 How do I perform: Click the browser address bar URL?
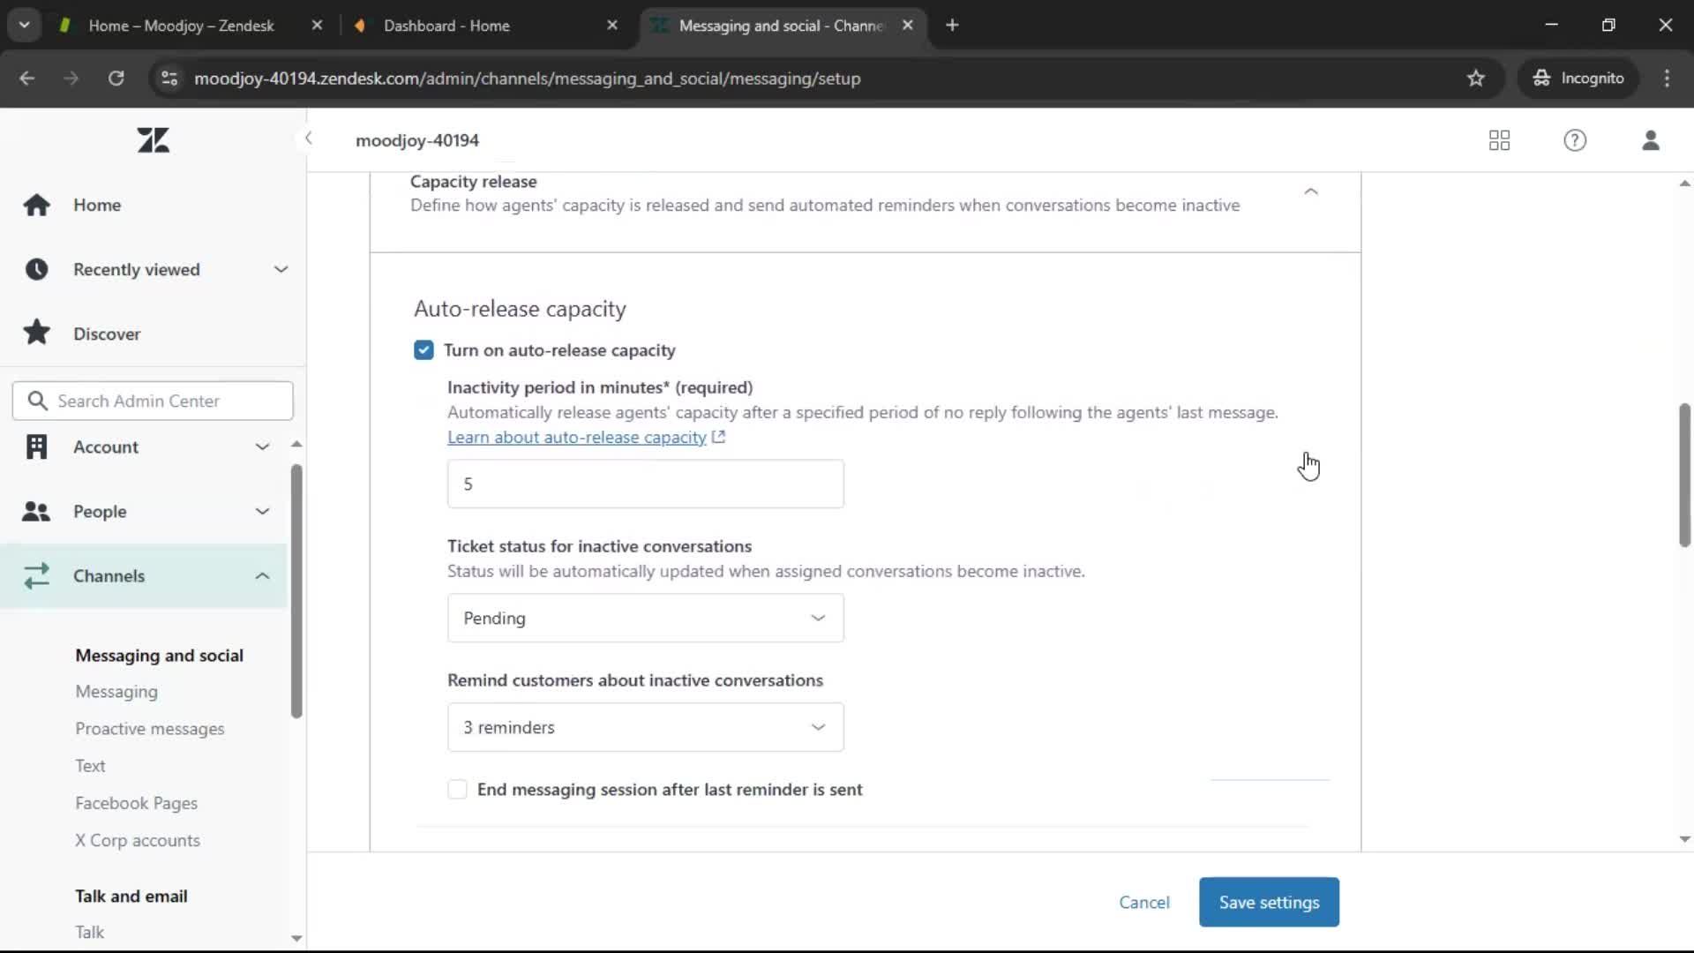[528, 79]
